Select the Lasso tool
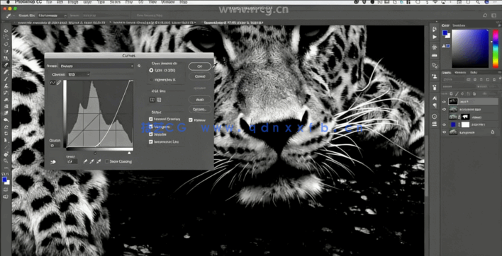The width and height of the screenshot is (502, 256). (6, 45)
